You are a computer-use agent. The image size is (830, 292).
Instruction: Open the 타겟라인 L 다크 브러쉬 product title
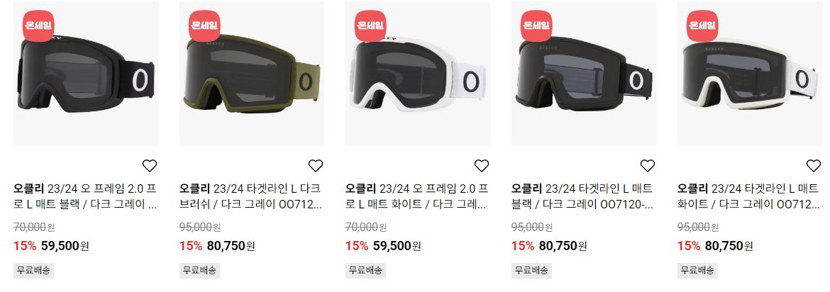pyautogui.click(x=251, y=196)
